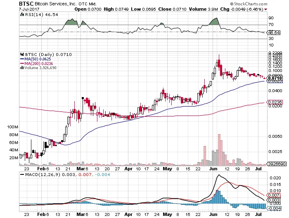
Task: Click the MA(200) 0.0236 legend text
Action: 39,63
